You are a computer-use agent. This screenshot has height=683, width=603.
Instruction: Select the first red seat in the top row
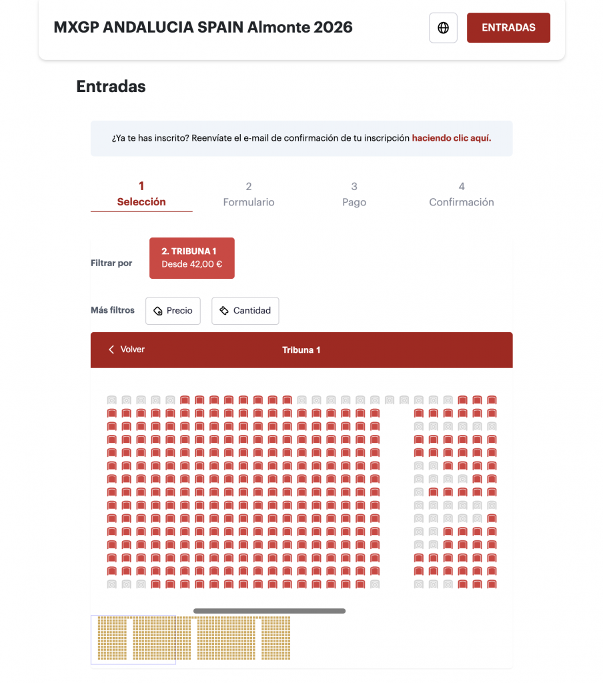[x=185, y=400]
